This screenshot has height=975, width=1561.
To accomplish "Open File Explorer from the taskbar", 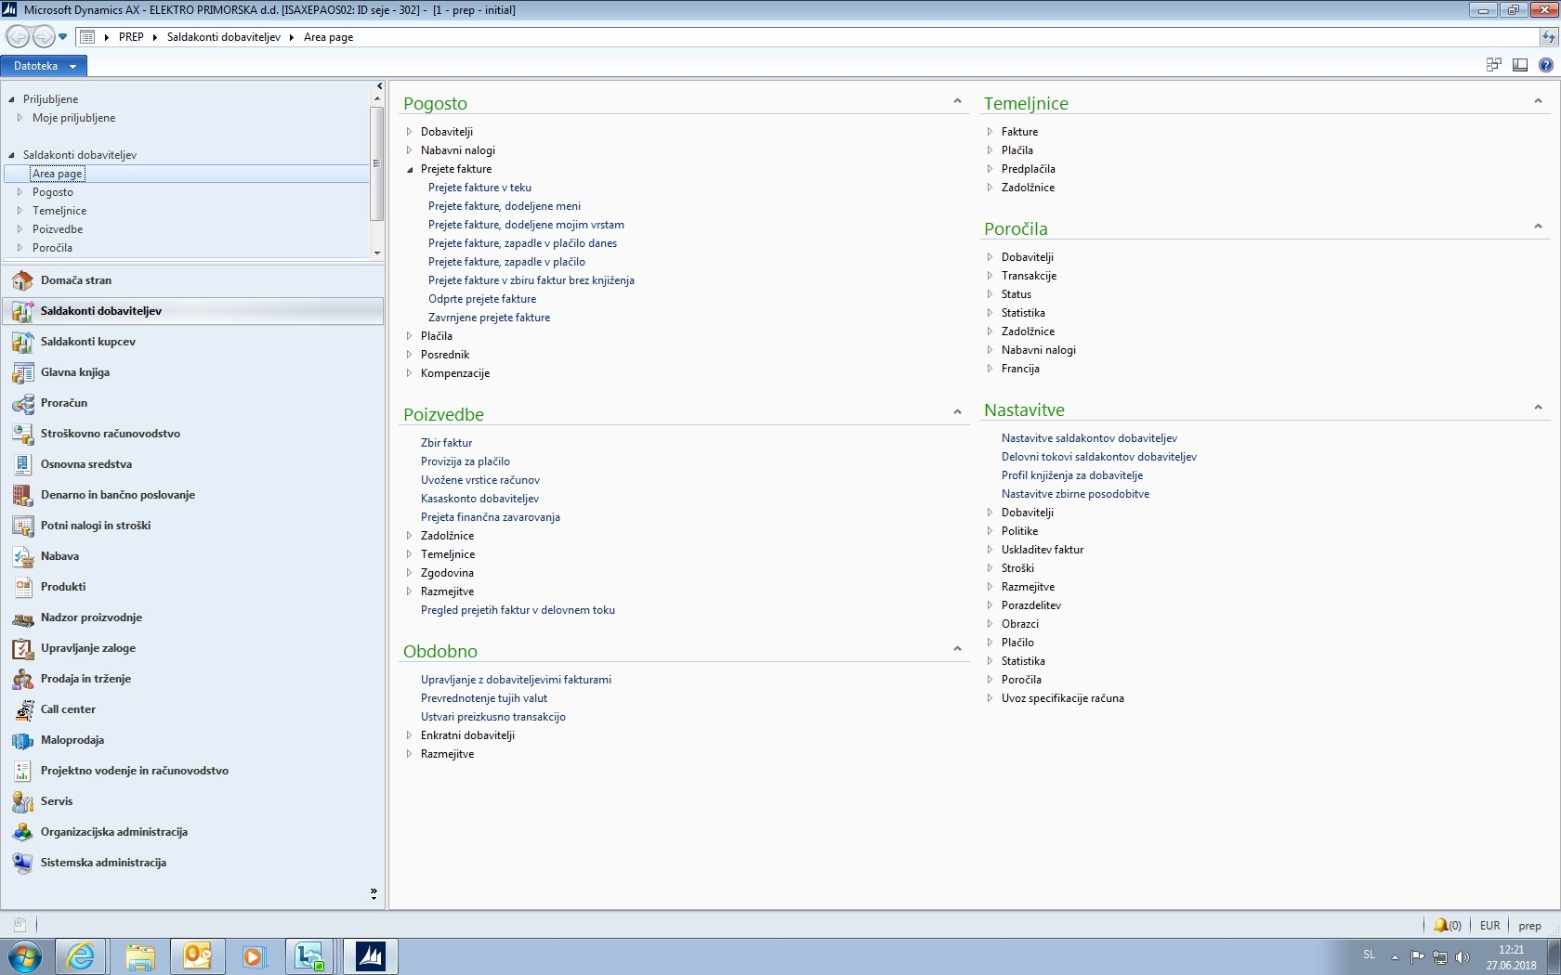I will click(139, 955).
